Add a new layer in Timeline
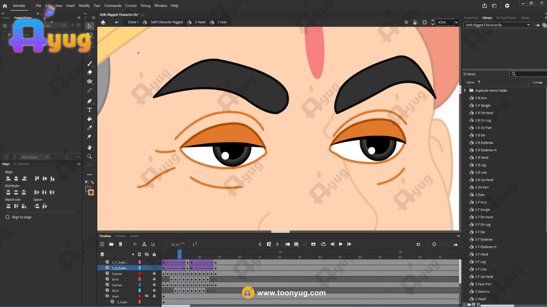 pos(102,244)
